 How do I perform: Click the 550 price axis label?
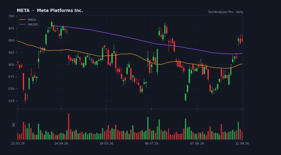coord(11,88)
